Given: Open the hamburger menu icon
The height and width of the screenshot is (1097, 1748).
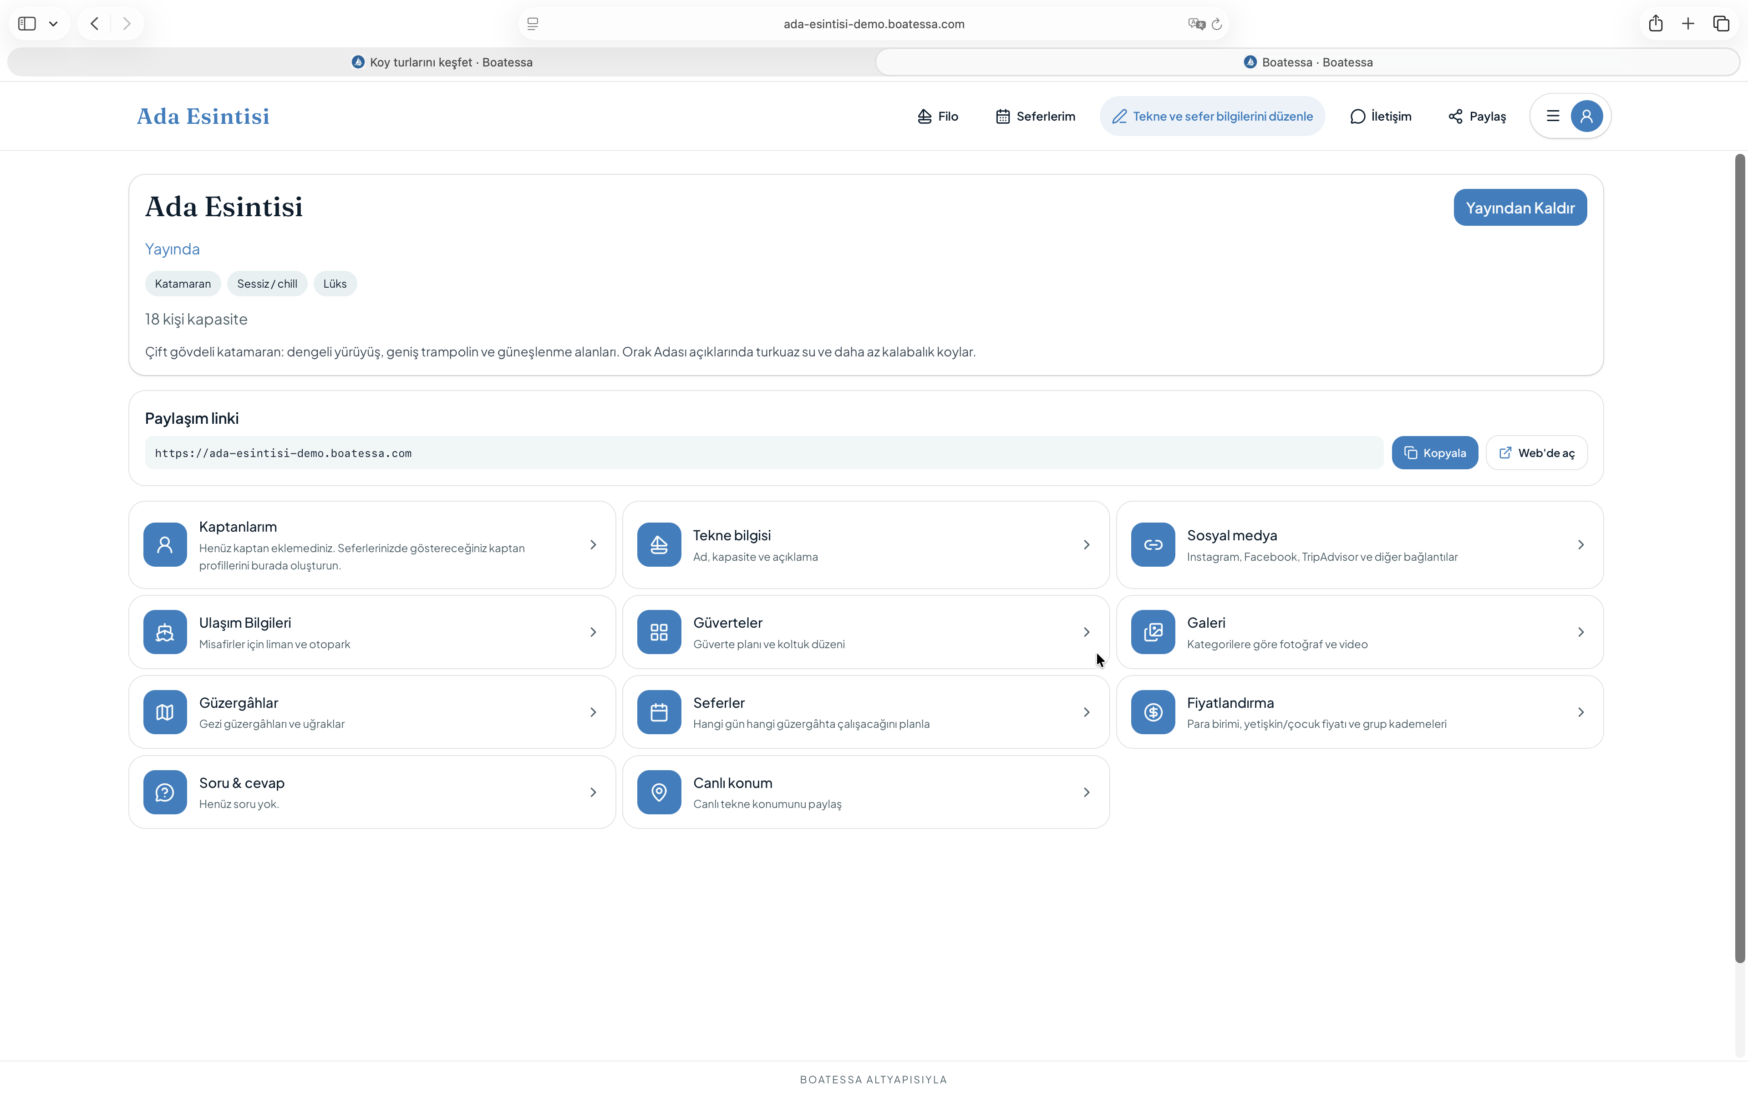Looking at the screenshot, I should pyautogui.click(x=1553, y=116).
